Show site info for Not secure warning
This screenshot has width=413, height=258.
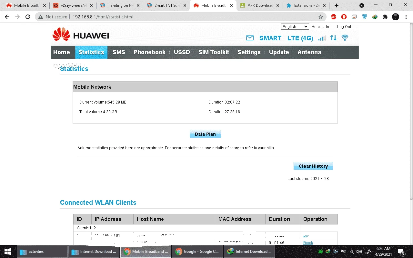point(53,17)
